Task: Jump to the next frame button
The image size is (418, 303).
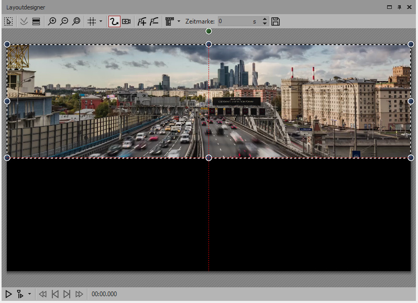Action: (67, 294)
